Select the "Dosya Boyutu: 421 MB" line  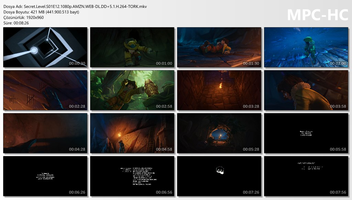click(41, 12)
